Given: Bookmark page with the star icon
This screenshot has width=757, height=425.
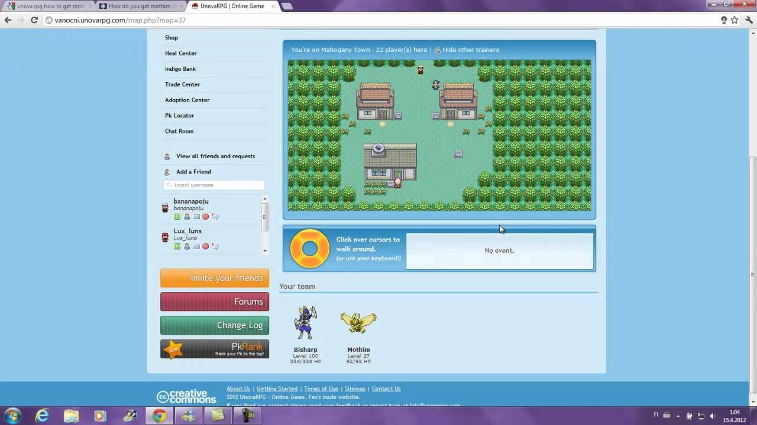Looking at the screenshot, I should coord(735,20).
